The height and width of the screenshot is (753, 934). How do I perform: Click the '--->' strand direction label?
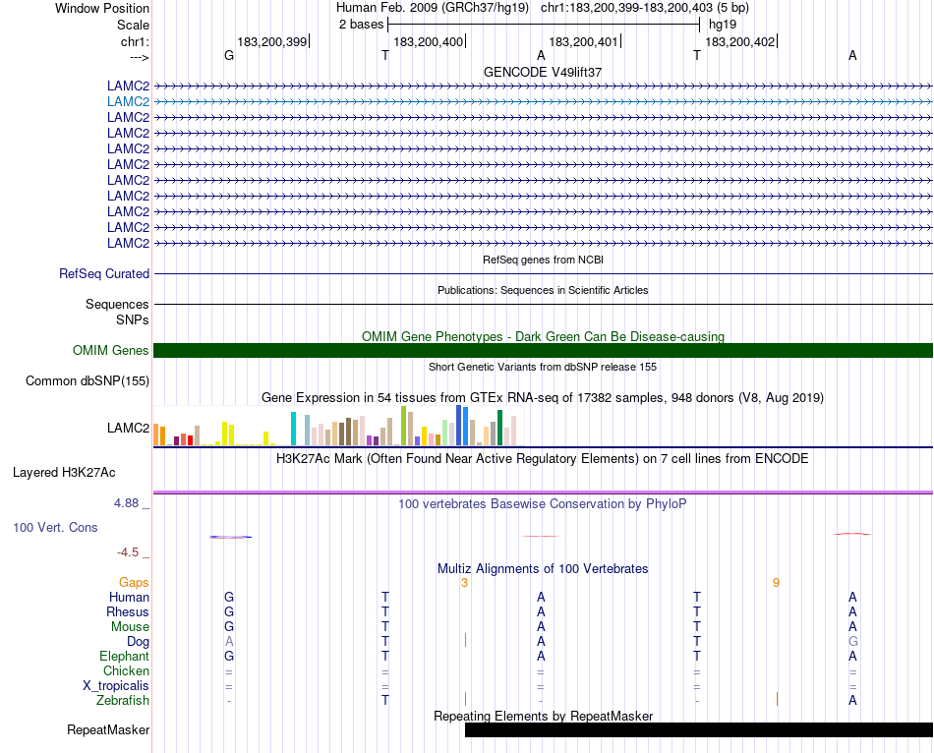(140, 57)
